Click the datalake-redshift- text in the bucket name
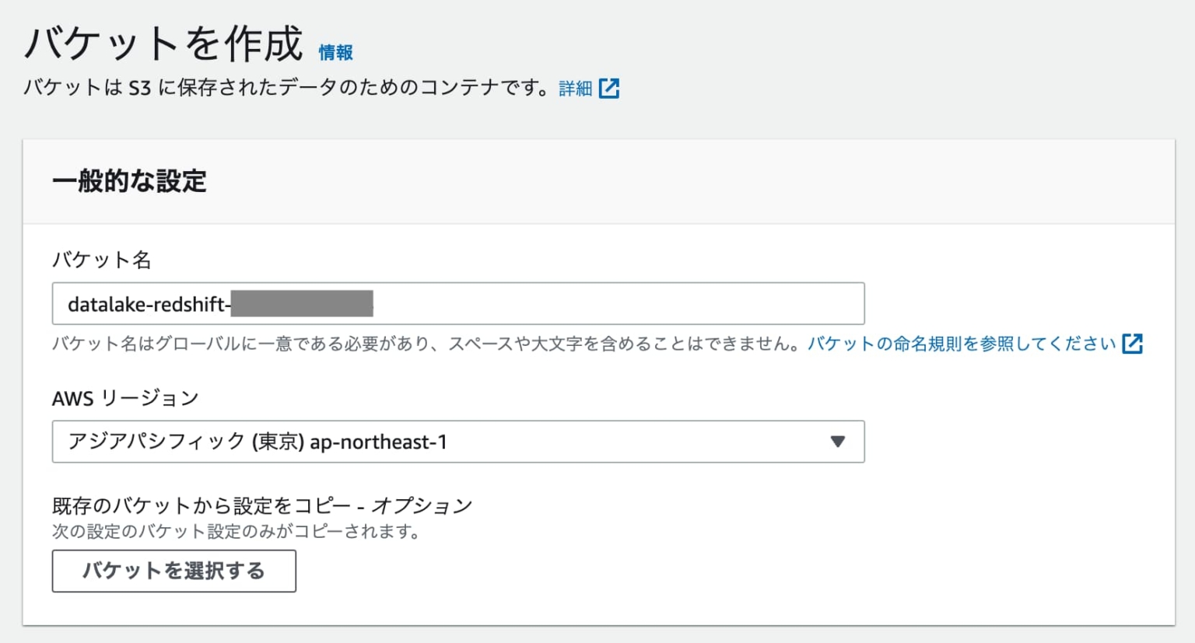1195x643 pixels. [148, 304]
